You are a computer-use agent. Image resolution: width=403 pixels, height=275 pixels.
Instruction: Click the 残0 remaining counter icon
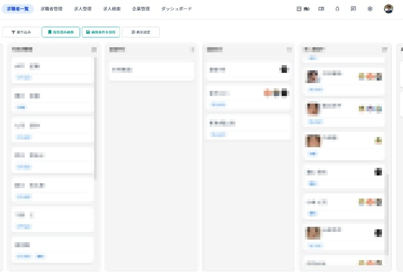tap(303, 9)
